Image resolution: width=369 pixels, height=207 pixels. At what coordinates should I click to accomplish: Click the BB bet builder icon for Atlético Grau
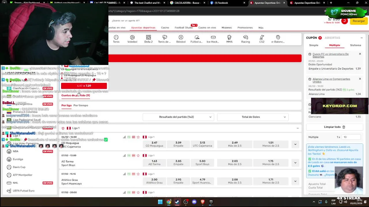point(133,174)
